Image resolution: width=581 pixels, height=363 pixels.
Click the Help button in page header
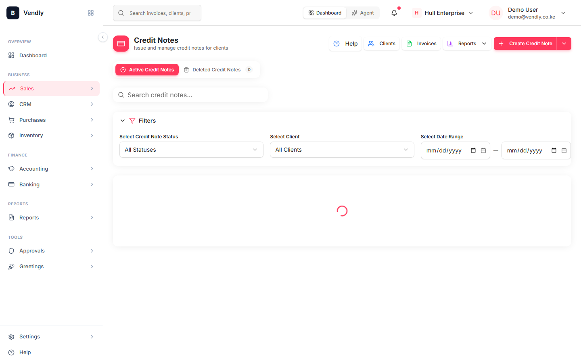click(345, 44)
